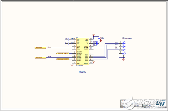The width and height of the screenshot is (169, 112).
Task: Click the ground symbol at the nEN pin
Action: pyautogui.click(x=72, y=65)
